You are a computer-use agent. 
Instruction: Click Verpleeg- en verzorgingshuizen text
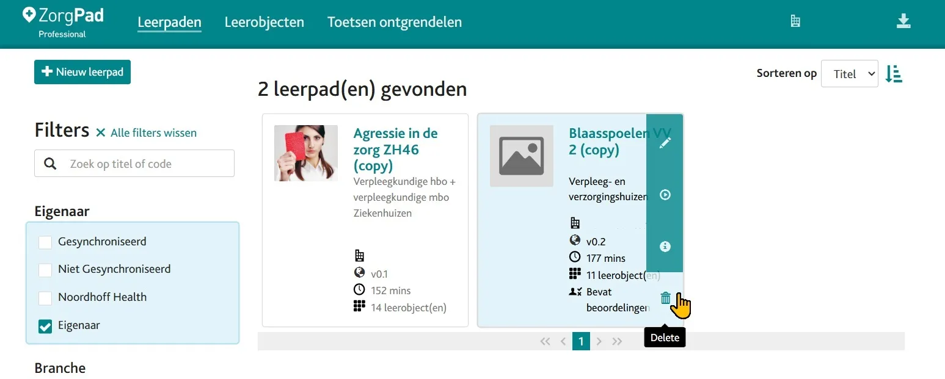point(608,189)
